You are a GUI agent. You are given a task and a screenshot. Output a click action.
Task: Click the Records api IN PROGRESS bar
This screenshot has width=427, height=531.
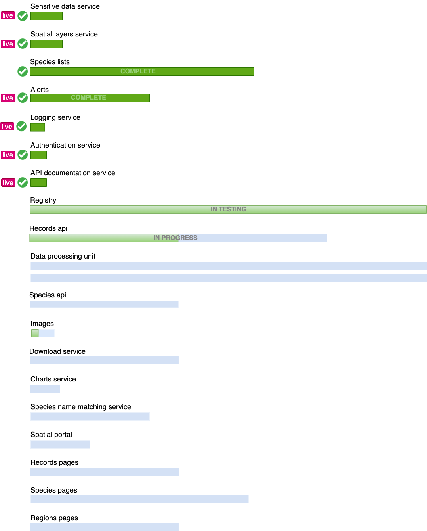pos(178,238)
